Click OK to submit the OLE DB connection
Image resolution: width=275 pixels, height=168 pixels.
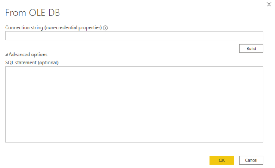[222, 160]
